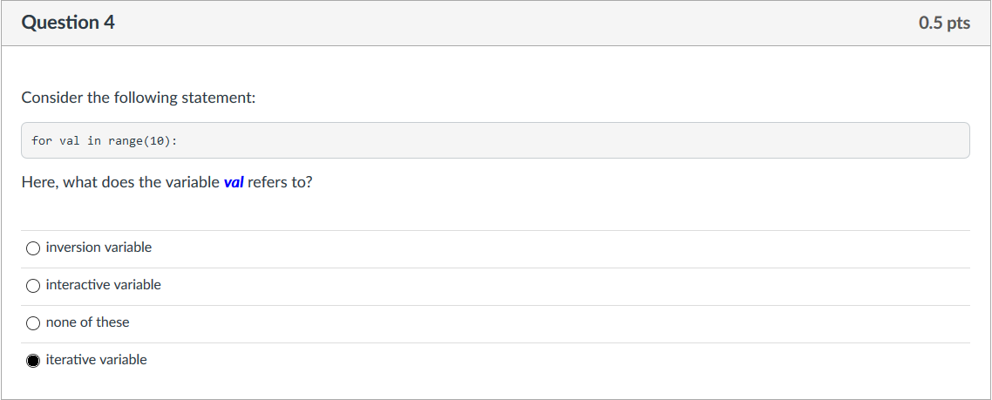Screen dimensions: 992x400
Task: Click the Consider the following statement text
Action: [139, 98]
